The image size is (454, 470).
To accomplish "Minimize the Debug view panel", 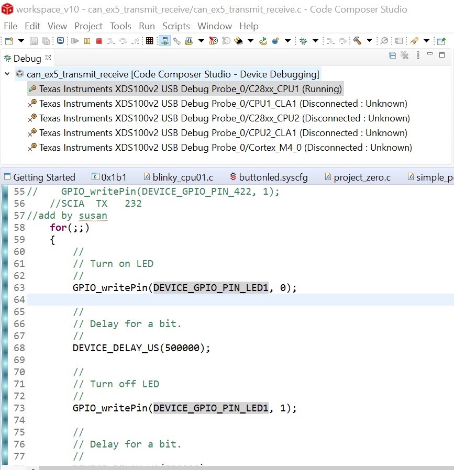I will [x=430, y=54].
